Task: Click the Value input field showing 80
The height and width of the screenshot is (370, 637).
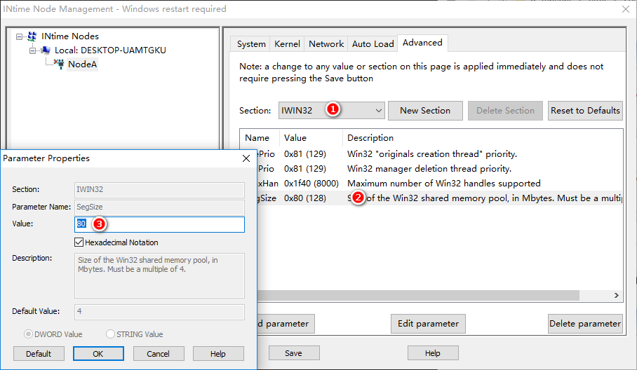Action: coord(160,224)
